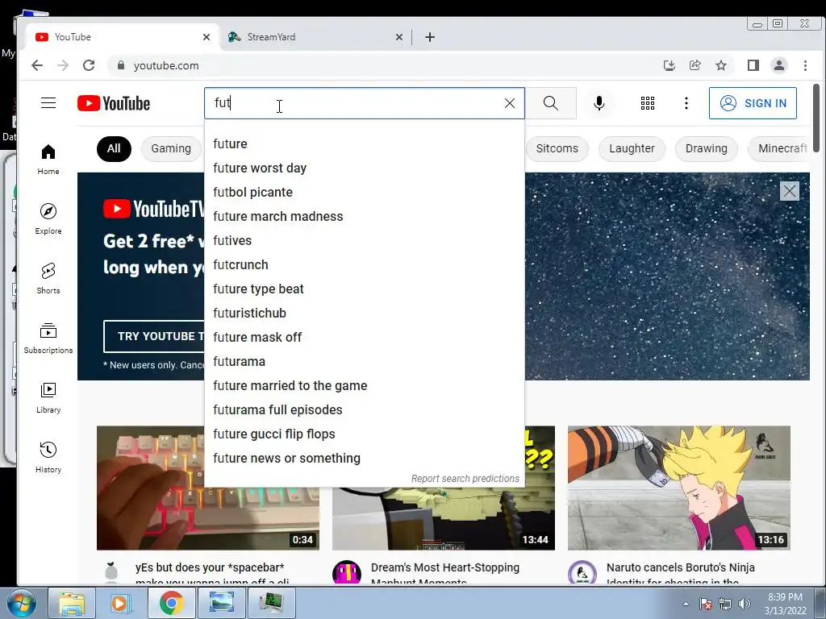Choose suggestion "future news or something"
The image size is (826, 619).
tap(365, 459)
